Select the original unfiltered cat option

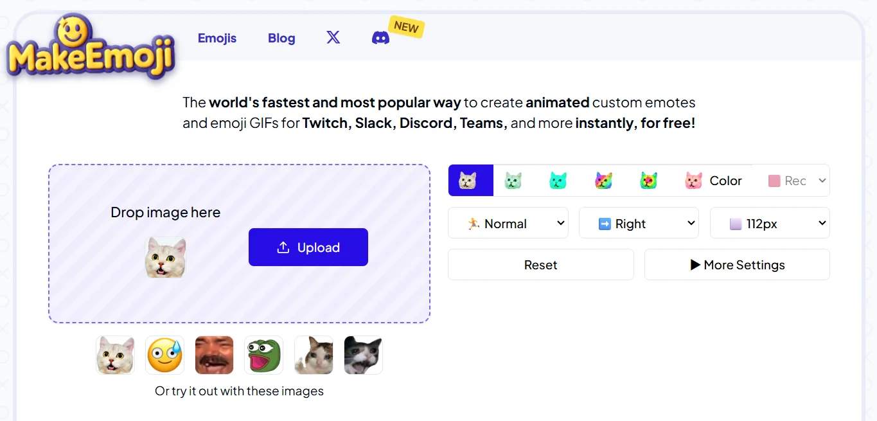pyautogui.click(x=468, y=181)
